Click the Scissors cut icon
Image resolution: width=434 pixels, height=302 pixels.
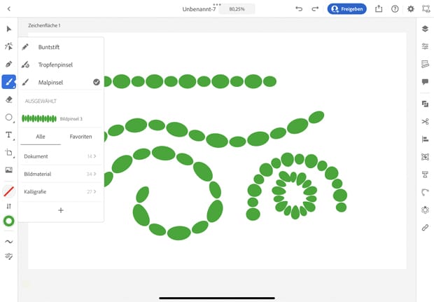point(425,121)
